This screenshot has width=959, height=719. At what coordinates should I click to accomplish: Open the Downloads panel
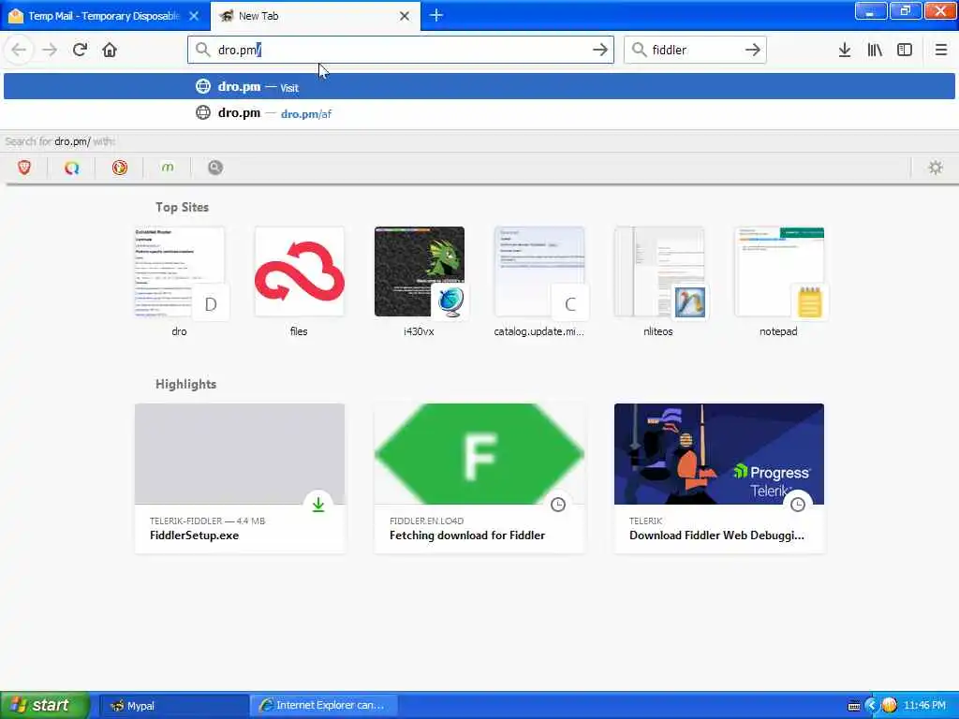pos(845,50)
